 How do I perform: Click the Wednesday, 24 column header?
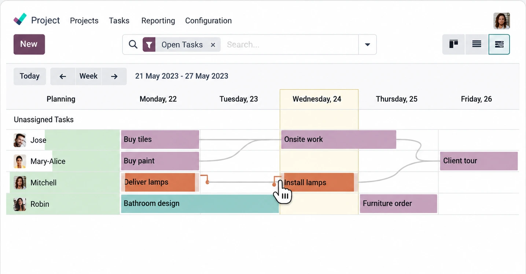pyautogui.click(x=317, y=99)
